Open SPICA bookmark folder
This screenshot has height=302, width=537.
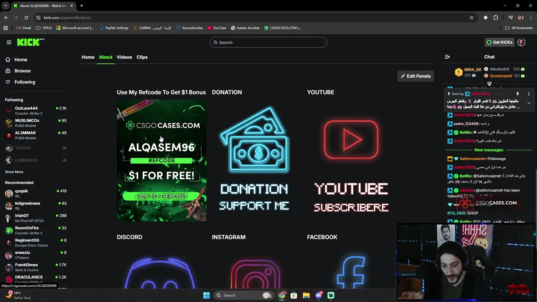pos(44,28)
